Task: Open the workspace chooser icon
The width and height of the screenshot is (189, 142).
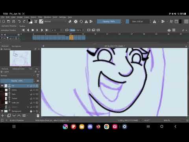Action: pyautogui.click(x=176, y=21)
